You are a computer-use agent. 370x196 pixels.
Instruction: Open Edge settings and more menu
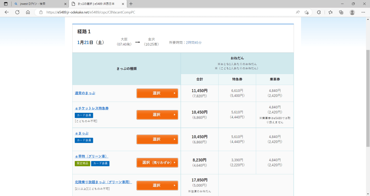[x=363, y=12]
